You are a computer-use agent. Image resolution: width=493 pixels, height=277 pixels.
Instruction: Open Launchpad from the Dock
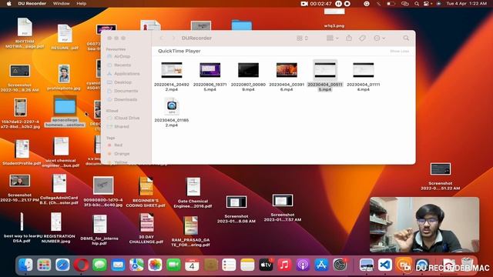pyautogui.click(x=44, y=265)
